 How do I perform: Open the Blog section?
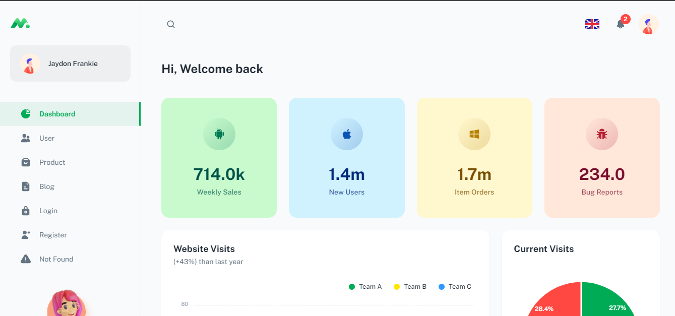70,186
